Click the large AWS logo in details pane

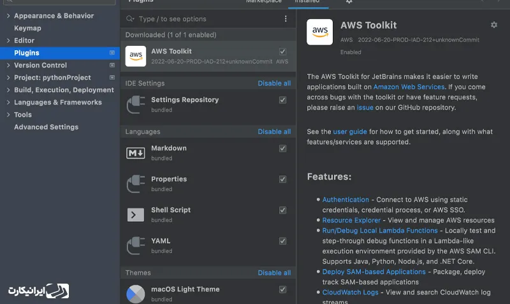click(x=319, y=32)
